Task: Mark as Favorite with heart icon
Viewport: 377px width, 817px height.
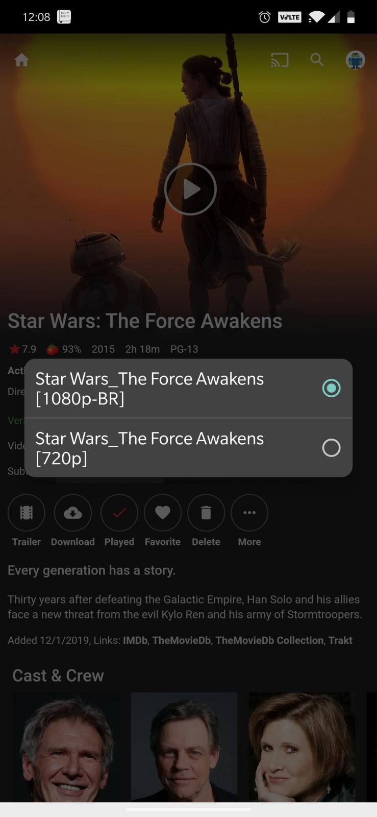Action: coord(163,513)
